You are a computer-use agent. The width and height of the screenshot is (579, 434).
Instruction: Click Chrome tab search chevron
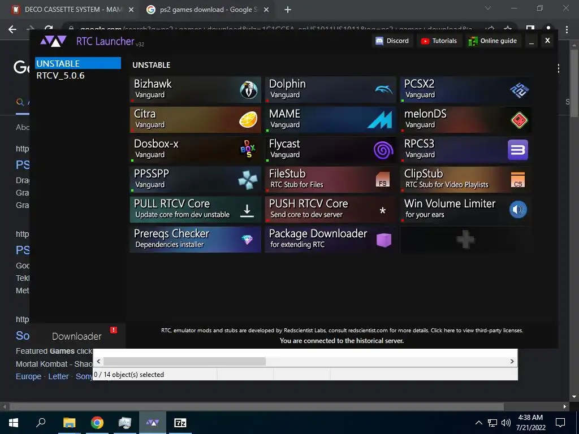coord(488,8)
